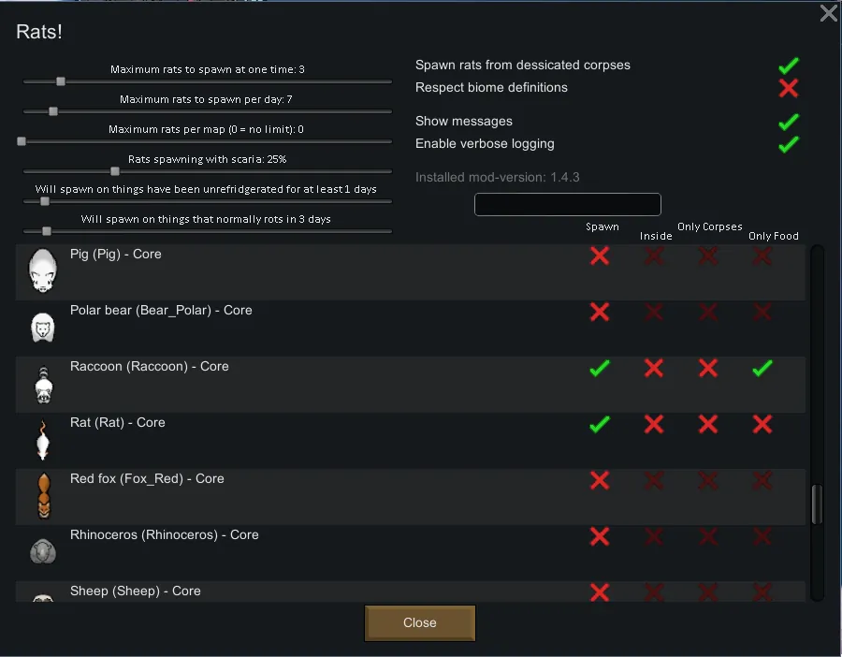Toggle Only Food for Raccoon

point(762,368)
